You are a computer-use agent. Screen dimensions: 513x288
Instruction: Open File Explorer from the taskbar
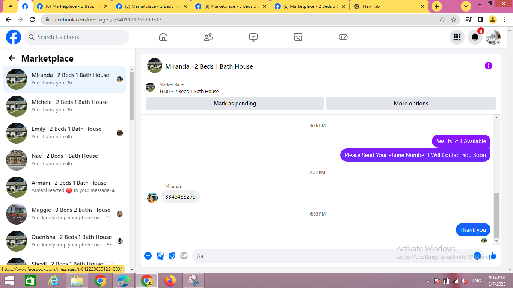point(77,280)
